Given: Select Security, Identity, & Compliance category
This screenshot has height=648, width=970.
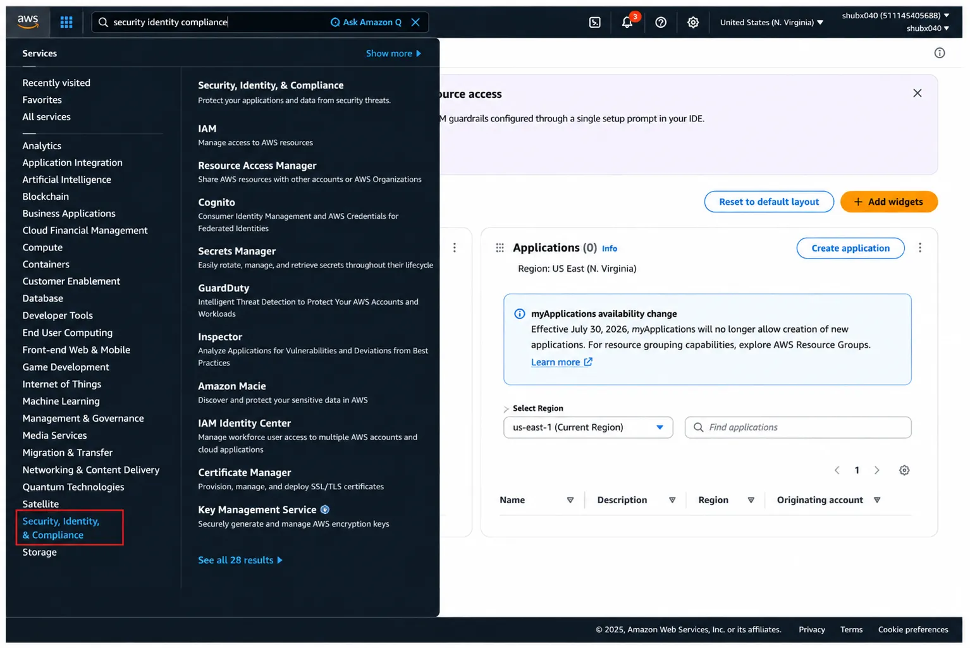Looking at the screenshot, I should point(61,528).
